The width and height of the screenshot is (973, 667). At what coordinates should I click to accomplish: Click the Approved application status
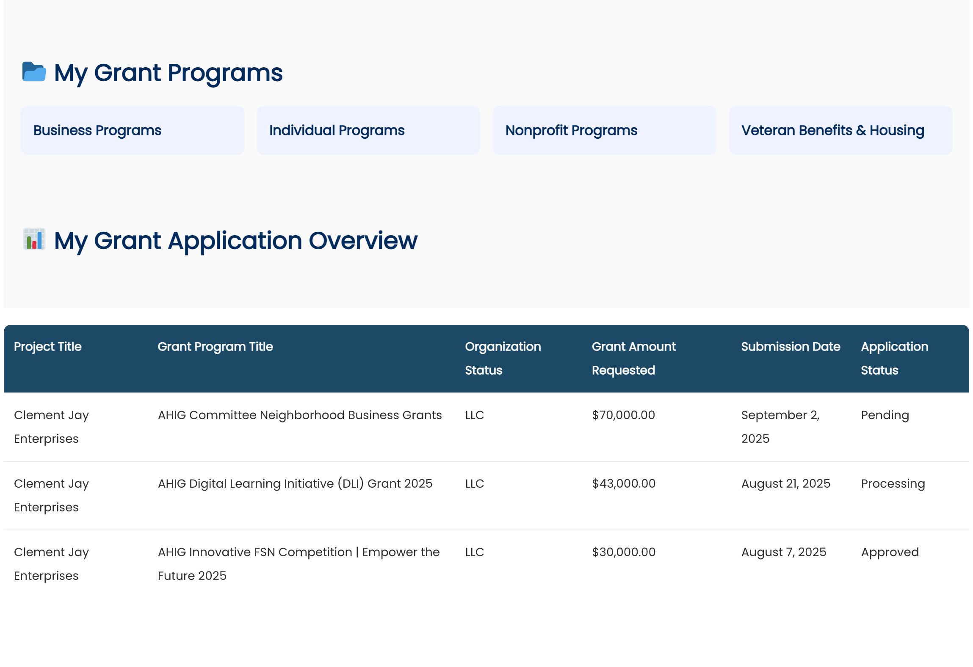coord(890,552)
